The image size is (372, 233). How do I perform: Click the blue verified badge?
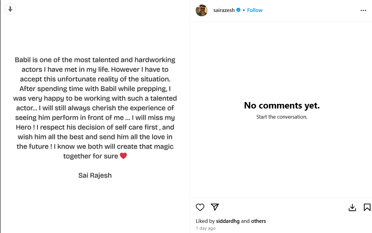pyautogui.click(x=238, y=10)
